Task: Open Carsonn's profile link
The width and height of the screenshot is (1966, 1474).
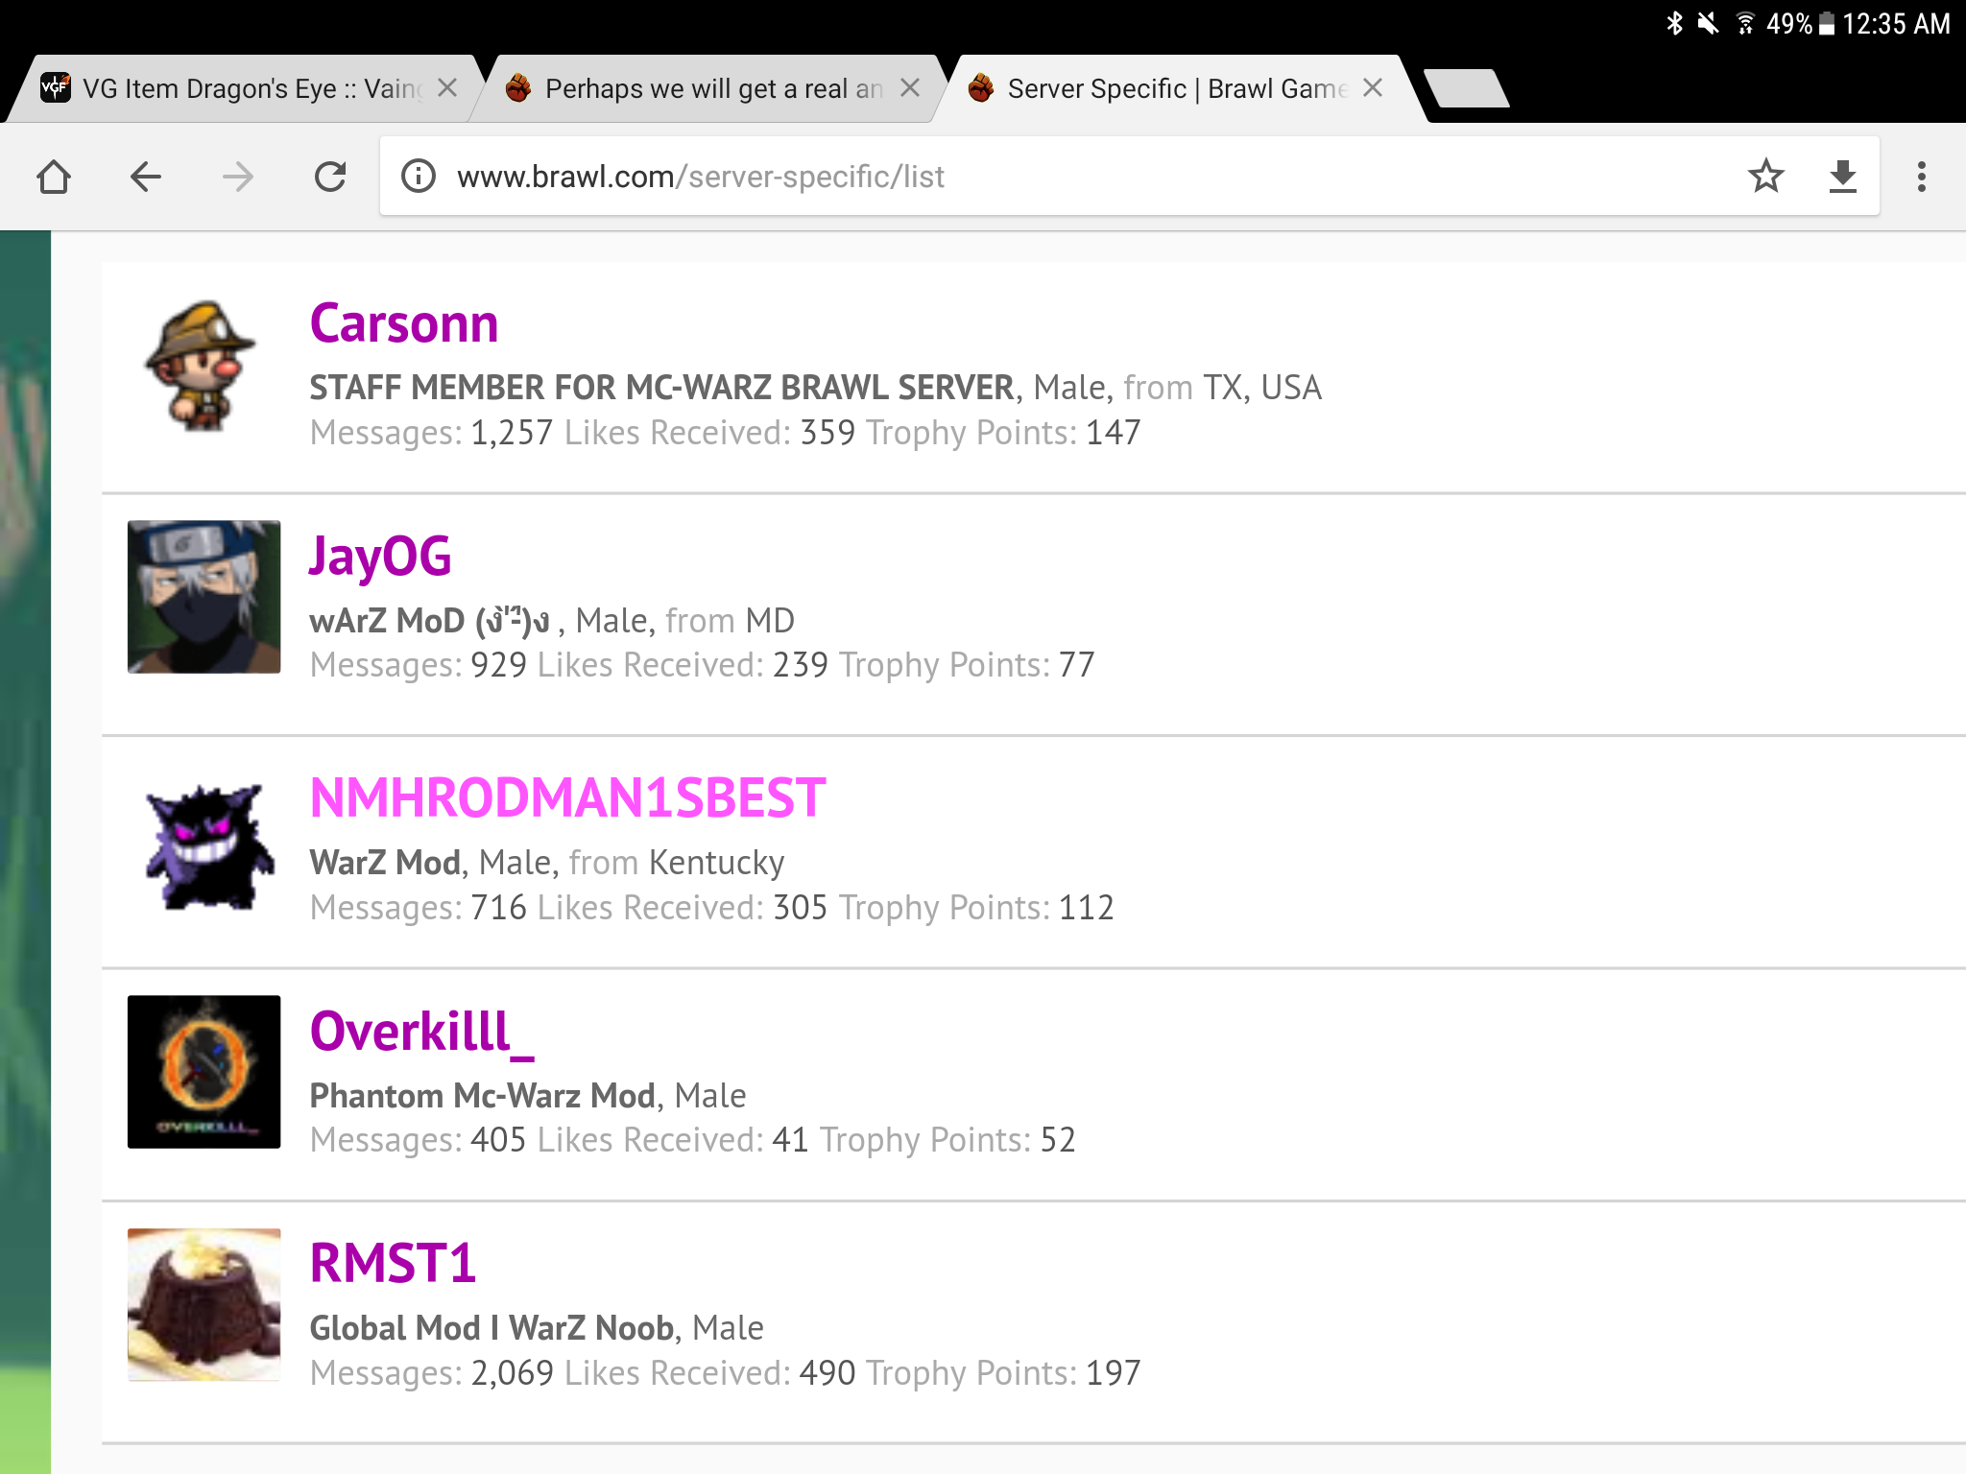Action: (x=404, y=324)
